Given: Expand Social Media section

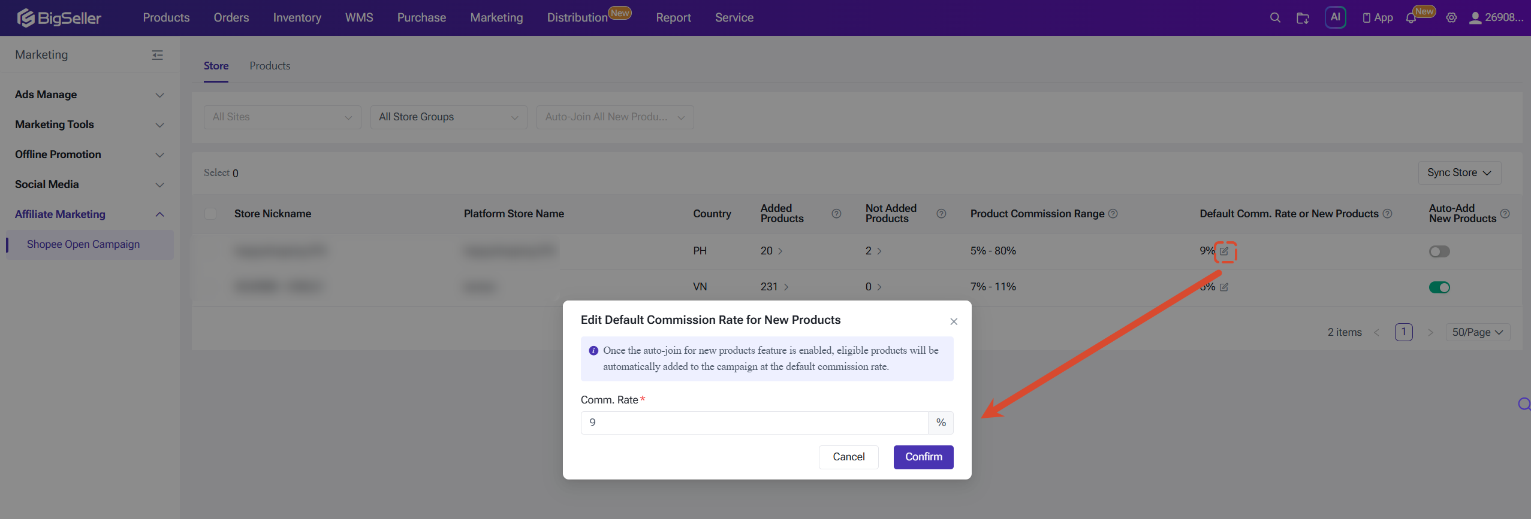Looking at the screenshot, I should (90, 184).
